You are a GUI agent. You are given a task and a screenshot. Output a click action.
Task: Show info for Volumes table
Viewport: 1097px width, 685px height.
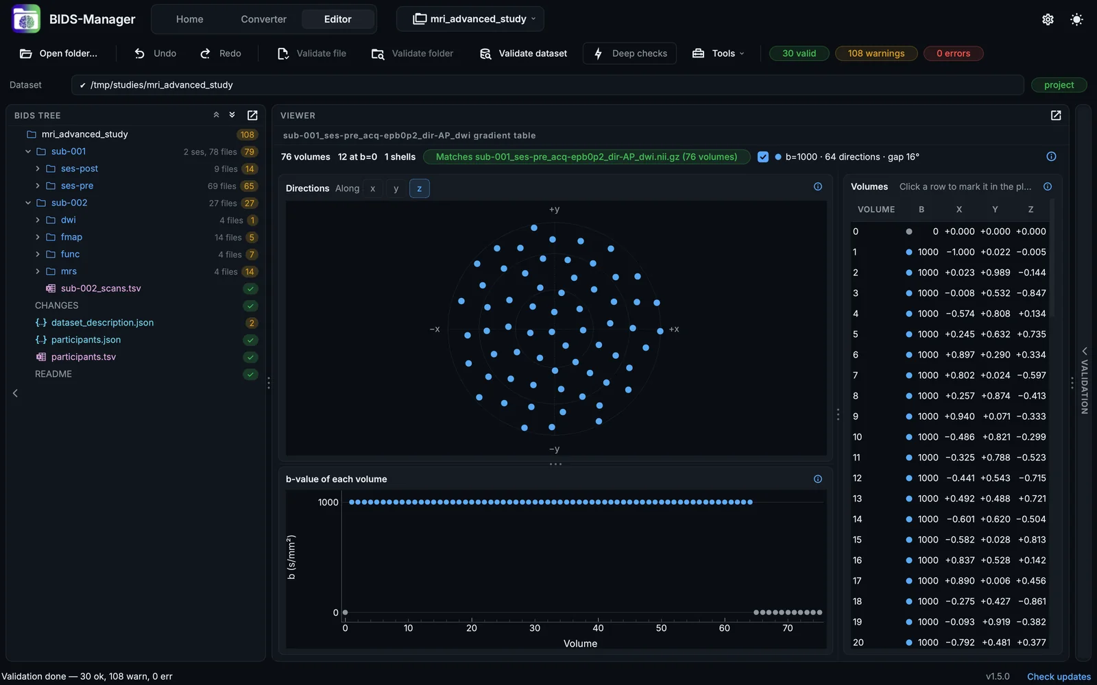(x=1048, y=187)
